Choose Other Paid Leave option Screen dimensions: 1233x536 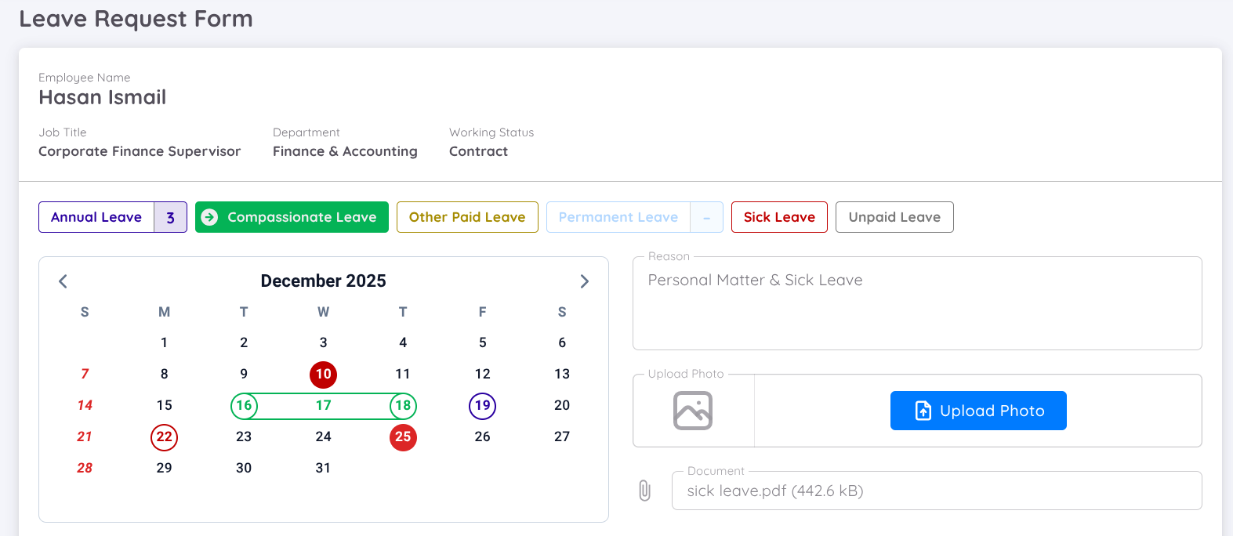[x=467, y=217]
